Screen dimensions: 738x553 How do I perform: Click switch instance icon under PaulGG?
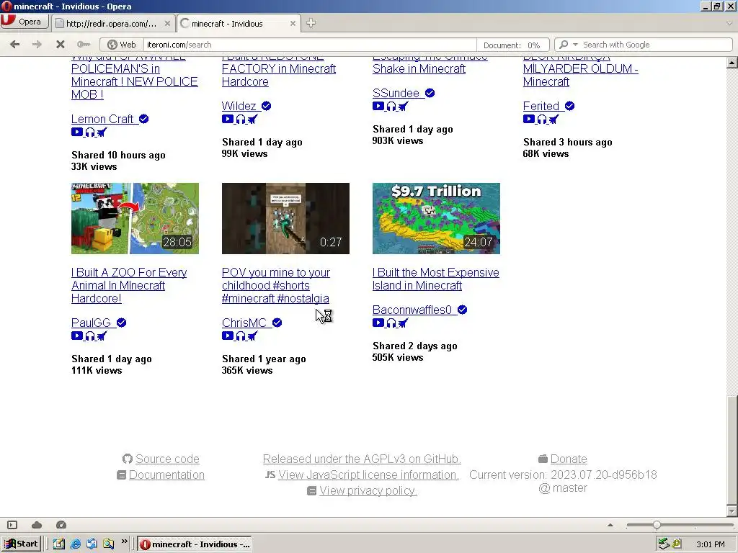point(101,336)
